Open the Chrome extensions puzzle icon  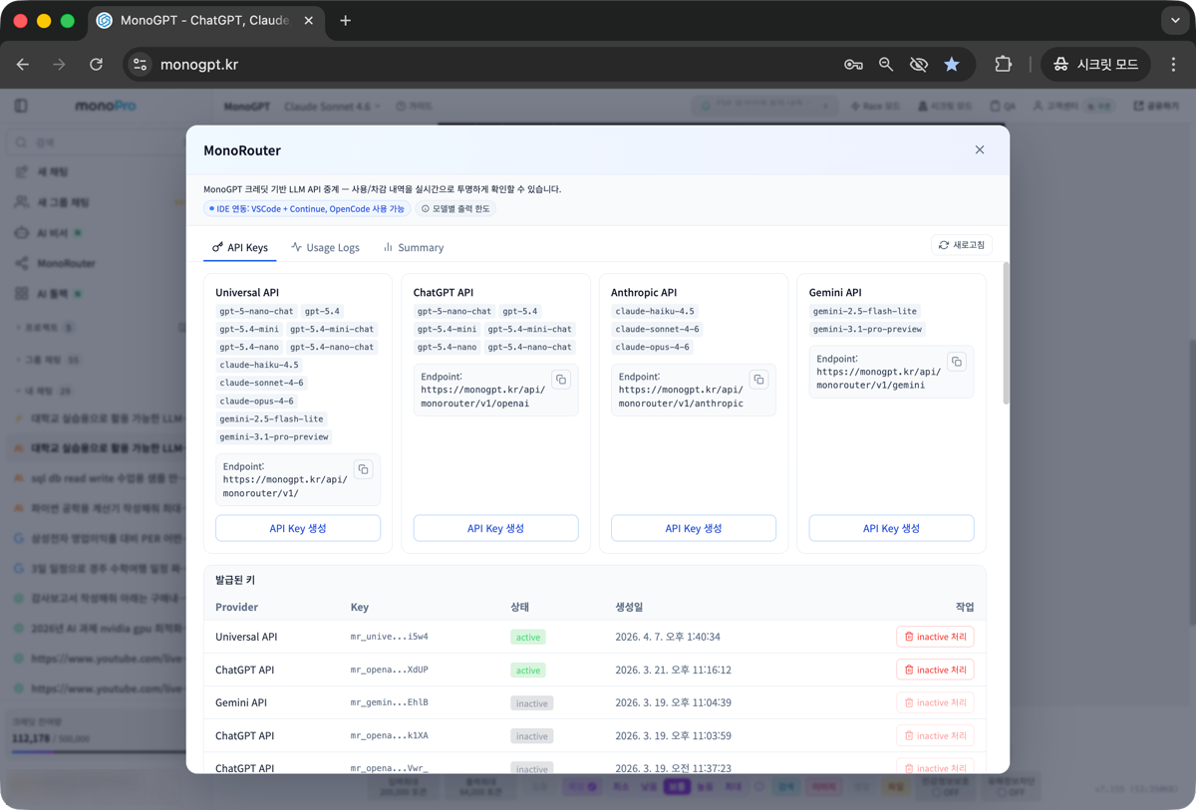pos(1003,65)
